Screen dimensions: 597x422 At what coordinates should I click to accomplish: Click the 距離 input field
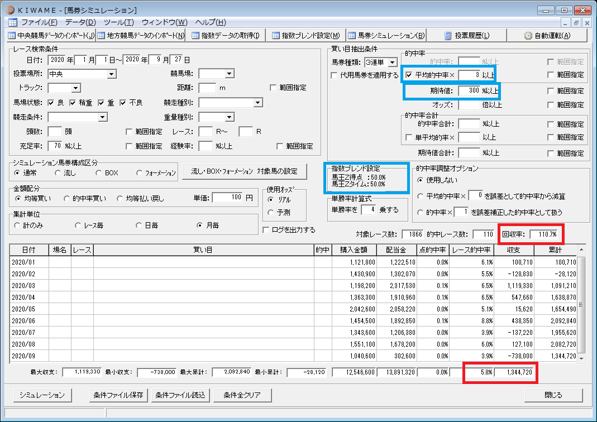(x=208, y=88)
